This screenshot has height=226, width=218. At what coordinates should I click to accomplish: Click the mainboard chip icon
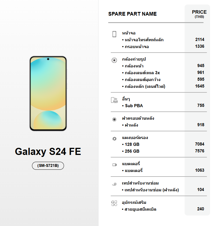(x=114, y=139)
